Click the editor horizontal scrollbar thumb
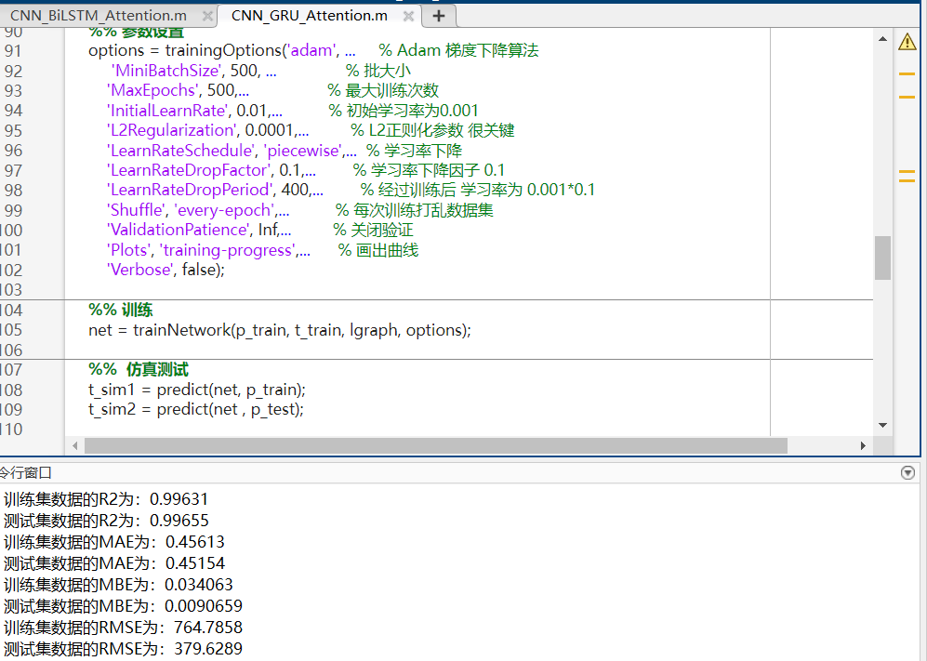 pyautogui.click(x=436, y=446)
